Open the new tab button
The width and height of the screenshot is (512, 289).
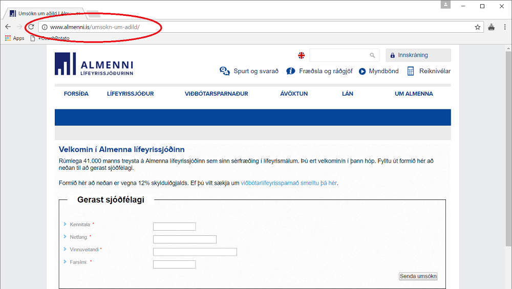coord(94,14)
